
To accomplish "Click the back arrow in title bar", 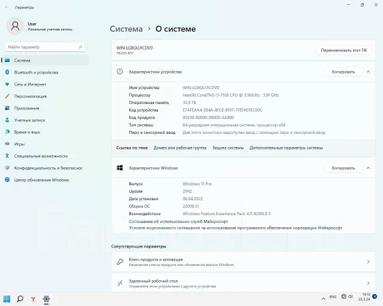I will (7, 7).
